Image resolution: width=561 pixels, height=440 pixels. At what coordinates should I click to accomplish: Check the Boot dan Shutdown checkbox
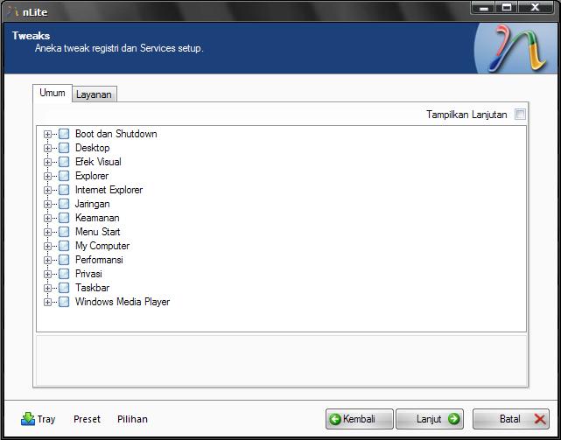point(64,134)
